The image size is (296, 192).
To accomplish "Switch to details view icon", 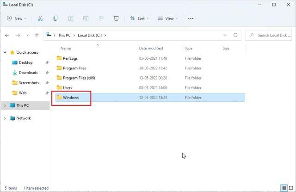I will click(284, 188).
